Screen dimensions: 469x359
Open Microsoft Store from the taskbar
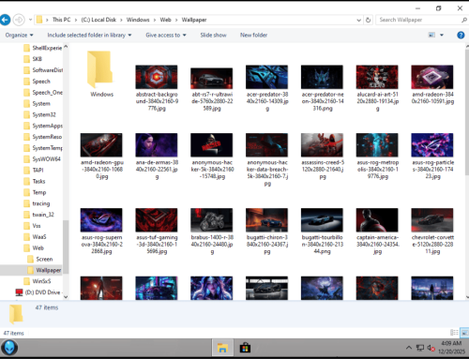[x=245, y=348]
